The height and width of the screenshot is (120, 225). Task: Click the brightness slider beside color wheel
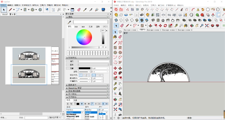point(103,39)
